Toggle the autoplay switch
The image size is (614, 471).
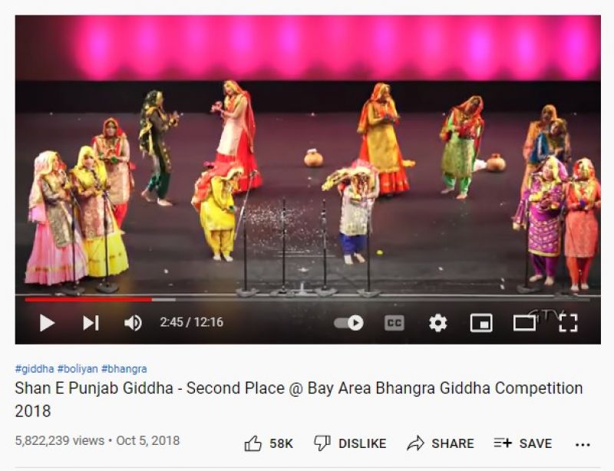pyautogui.click(x=348, y=323)
